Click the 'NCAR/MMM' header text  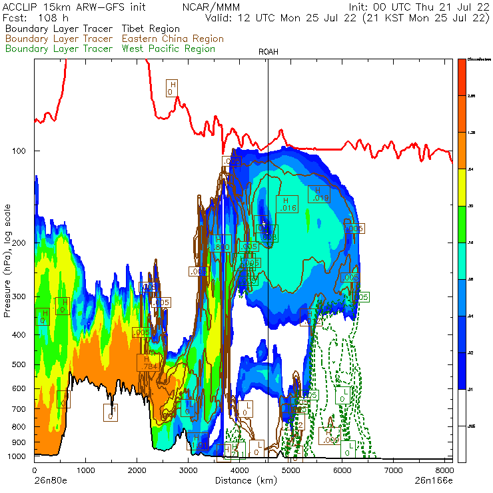pyautogui.click(x=211, y=7)
